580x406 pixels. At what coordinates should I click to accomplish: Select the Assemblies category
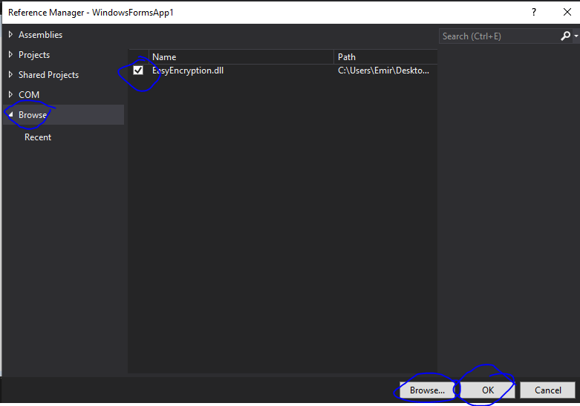coord(40,35)
